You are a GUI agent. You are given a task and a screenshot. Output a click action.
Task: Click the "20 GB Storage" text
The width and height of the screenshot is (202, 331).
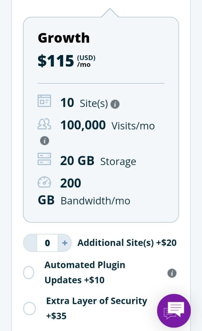(98, 161)
